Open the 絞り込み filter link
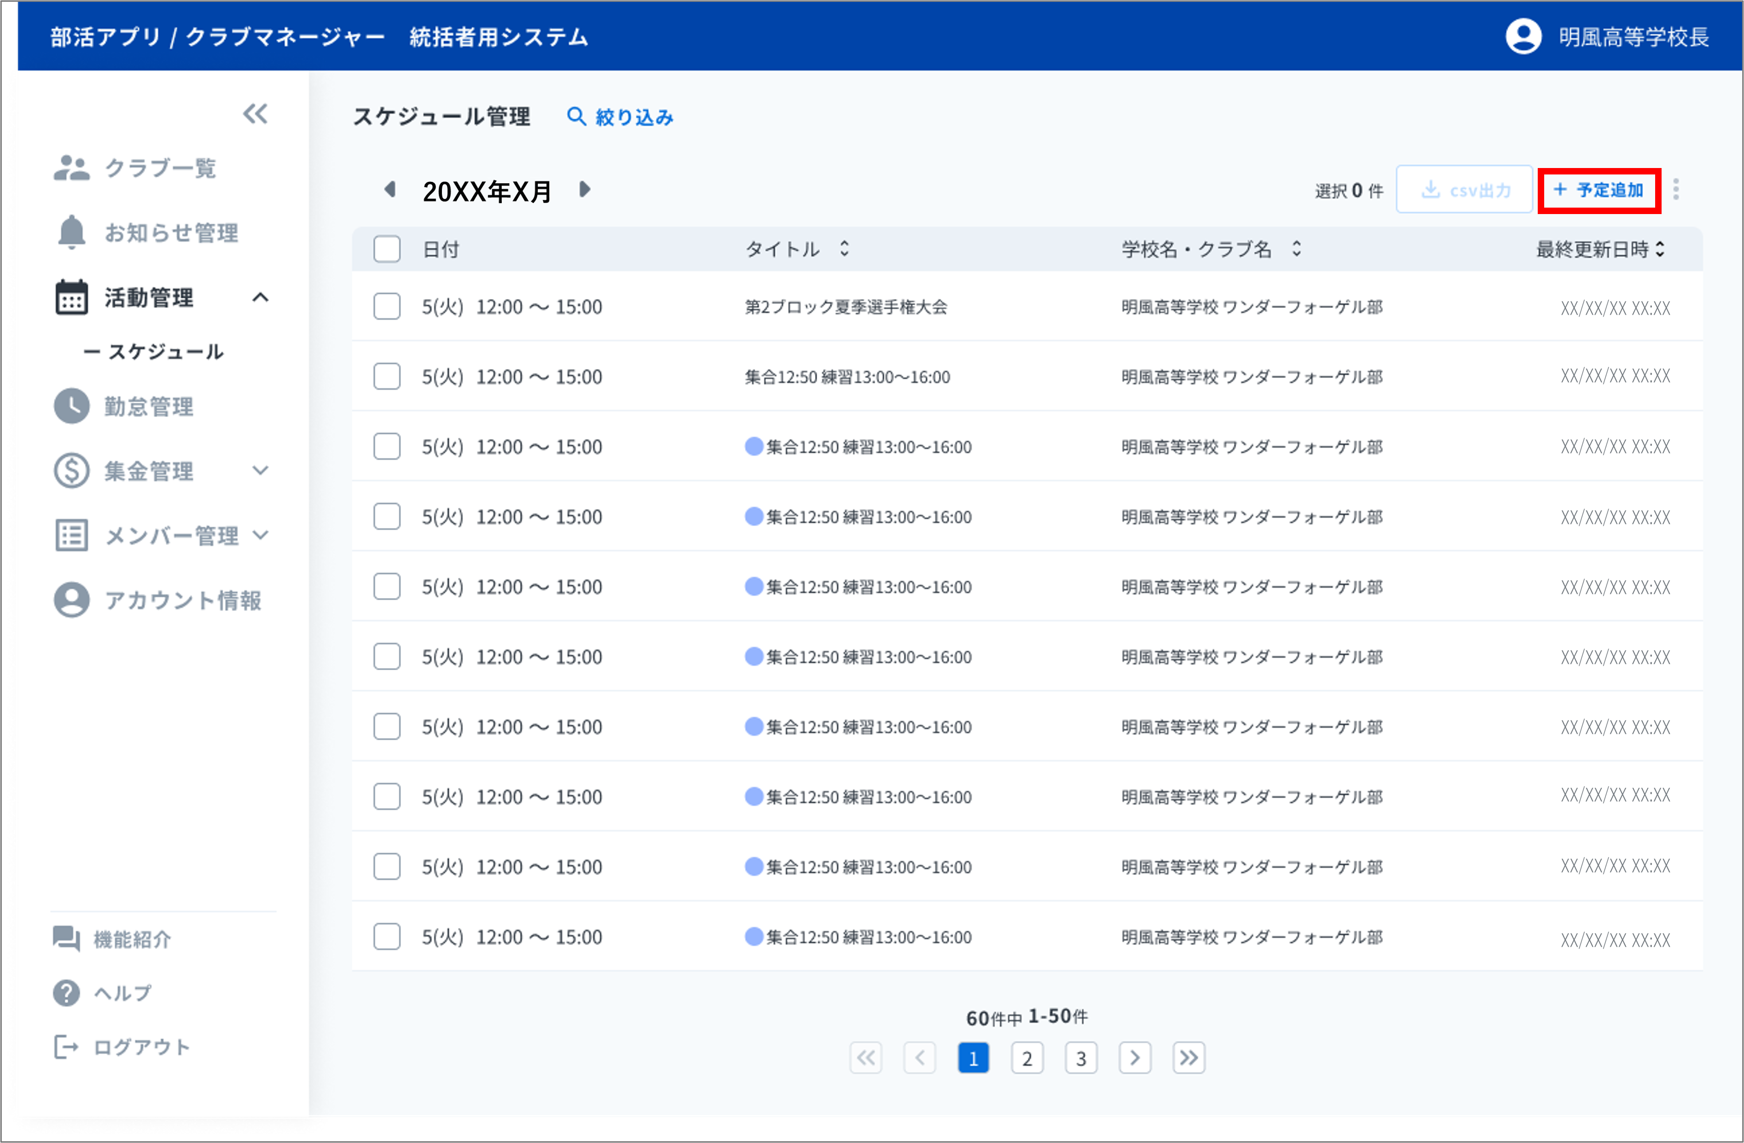Image resolution: width=1744 pixels, height=1143 pixels. (x=620, y=116)
